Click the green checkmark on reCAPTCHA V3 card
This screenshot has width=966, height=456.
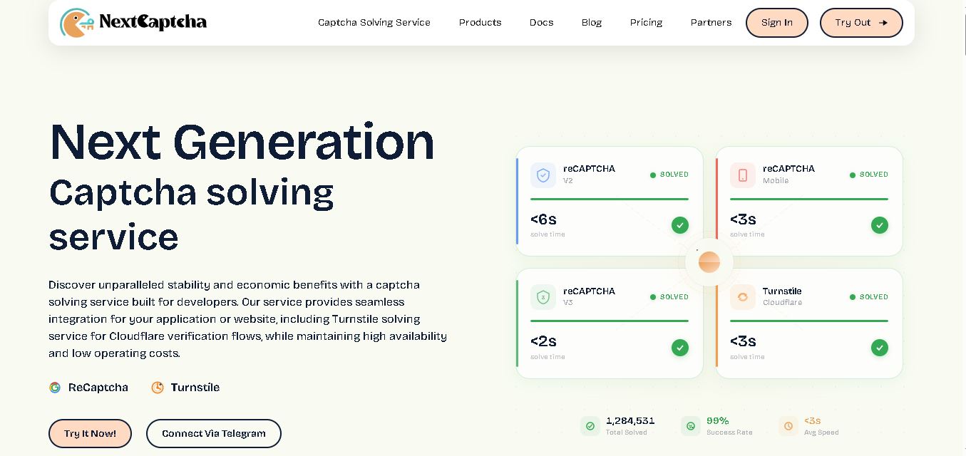[680, 348]
